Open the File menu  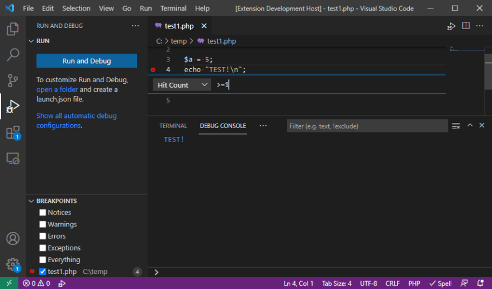click(29, 8)
